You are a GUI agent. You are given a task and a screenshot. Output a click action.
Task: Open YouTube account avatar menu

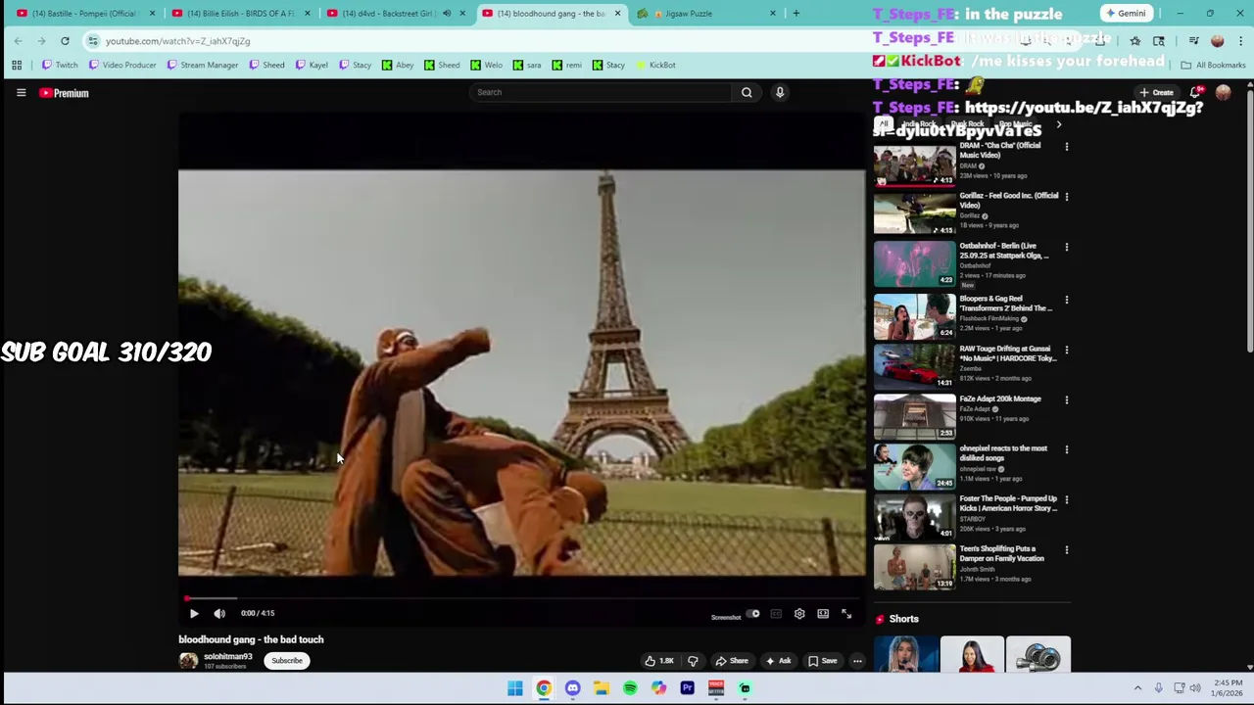(1223, 93)
